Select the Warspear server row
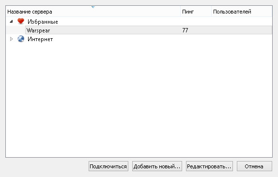 point(149,30)
